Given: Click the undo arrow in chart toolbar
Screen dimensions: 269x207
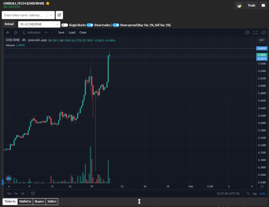Looking at the screenshot, I should point(46,32).
